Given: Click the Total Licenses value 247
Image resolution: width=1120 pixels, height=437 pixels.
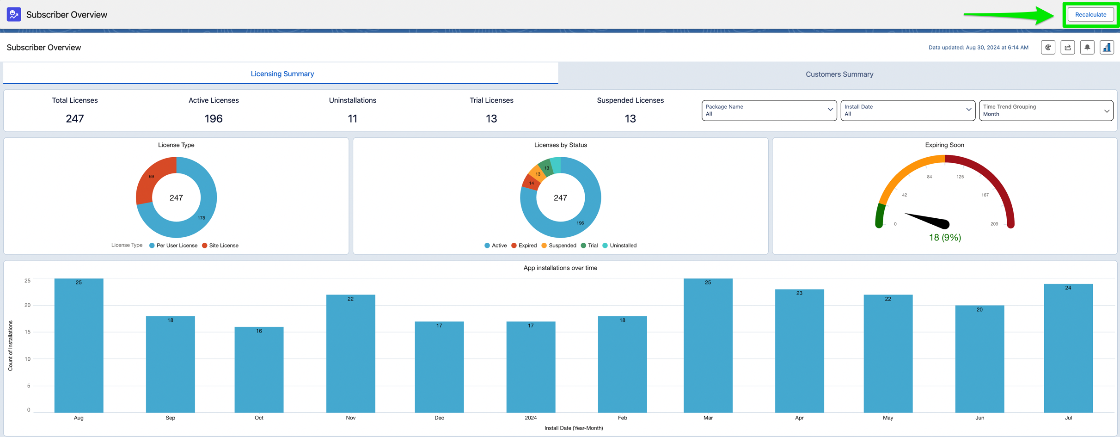Looking at the screenshot, I should click(x=75, y=118).
